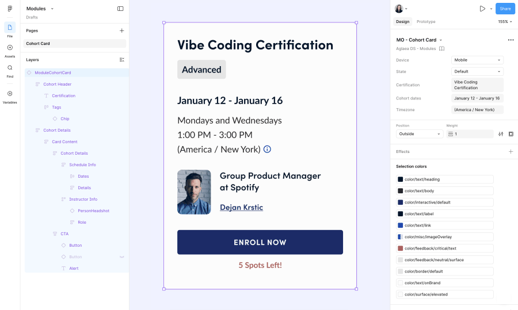Click the Present play icon
The height and width of the screenshot is (310, 518).
click(x=482, y=9)
